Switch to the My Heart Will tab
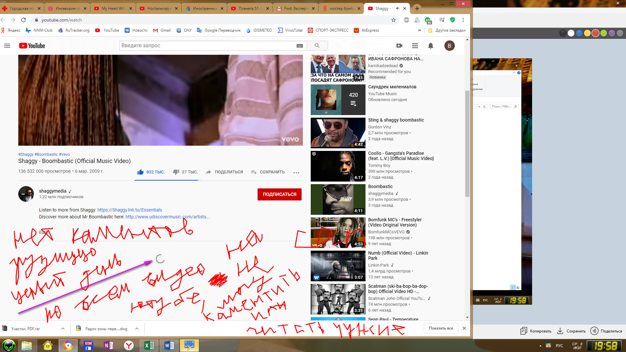Image resolution: width=626 pixels, height=352 pixels. pos(113,8)
